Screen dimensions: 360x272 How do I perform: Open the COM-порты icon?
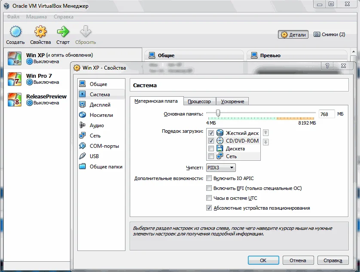coord(82,146)
